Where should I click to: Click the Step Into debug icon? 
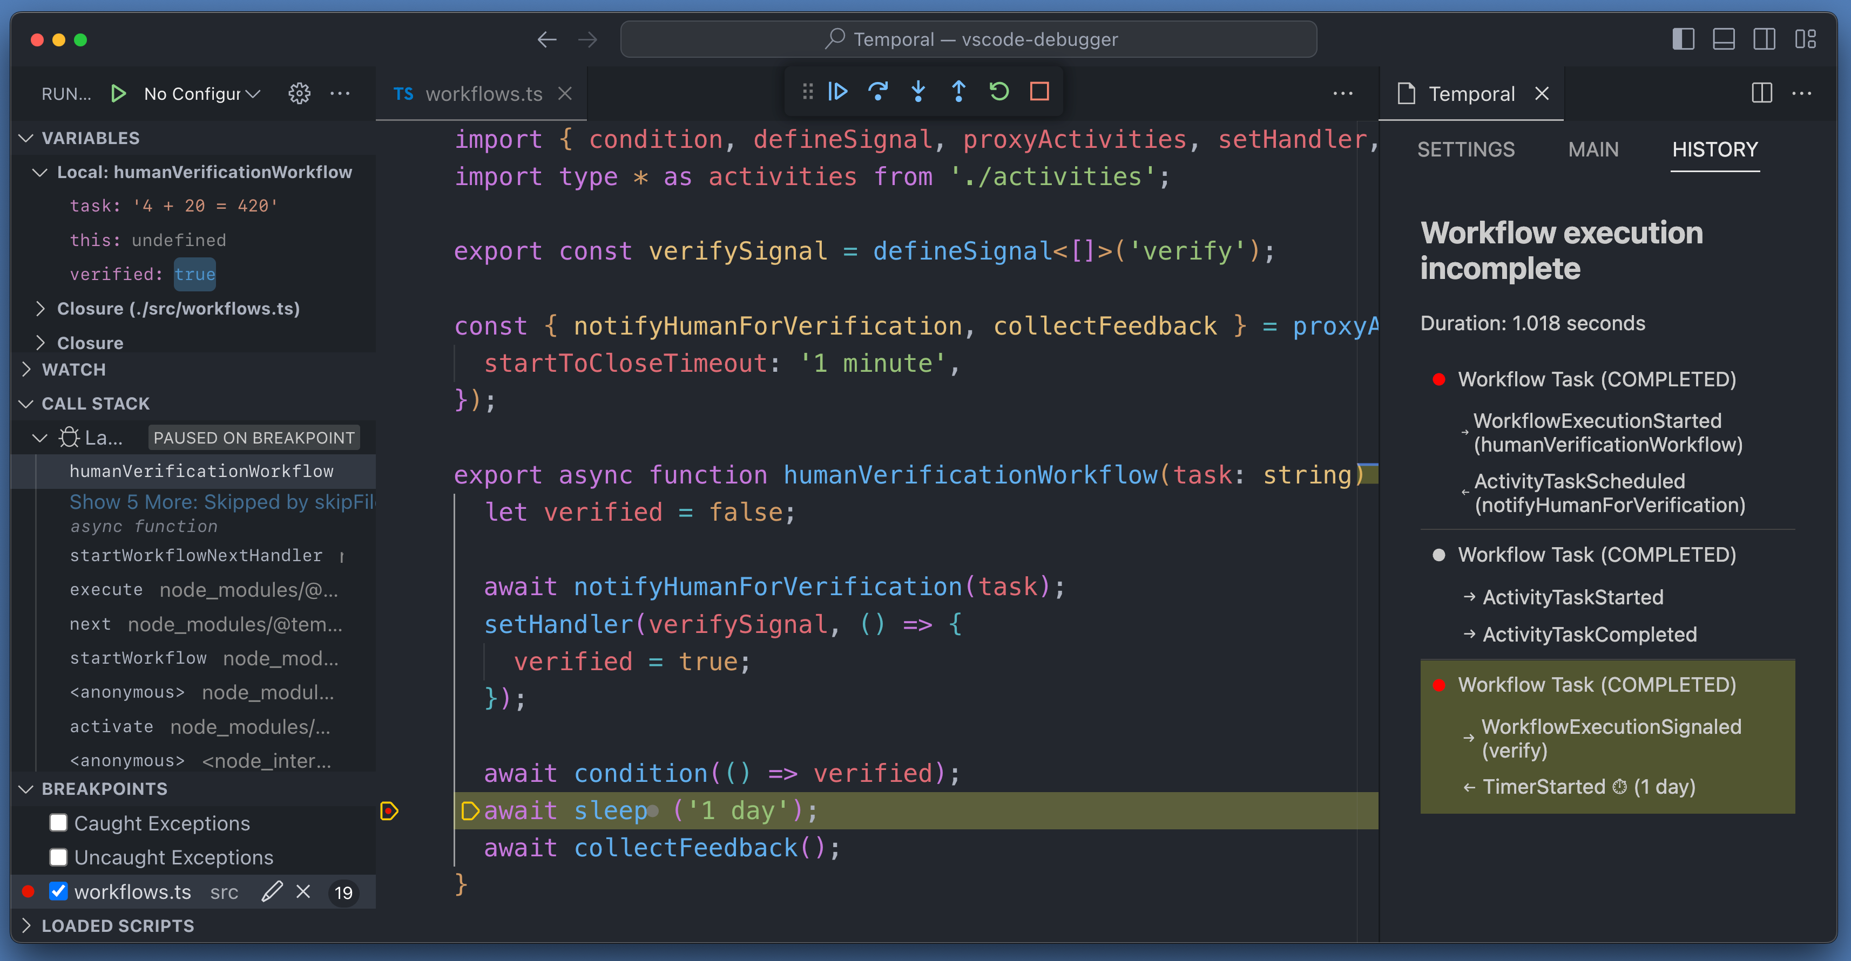click(x=918, y=92)
